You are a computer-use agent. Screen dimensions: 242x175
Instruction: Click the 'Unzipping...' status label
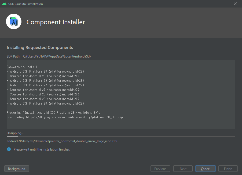tap(15, 133)
